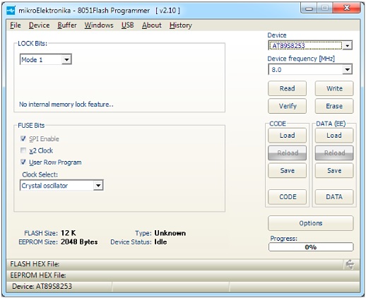Click the Erase button

(334, 106)
